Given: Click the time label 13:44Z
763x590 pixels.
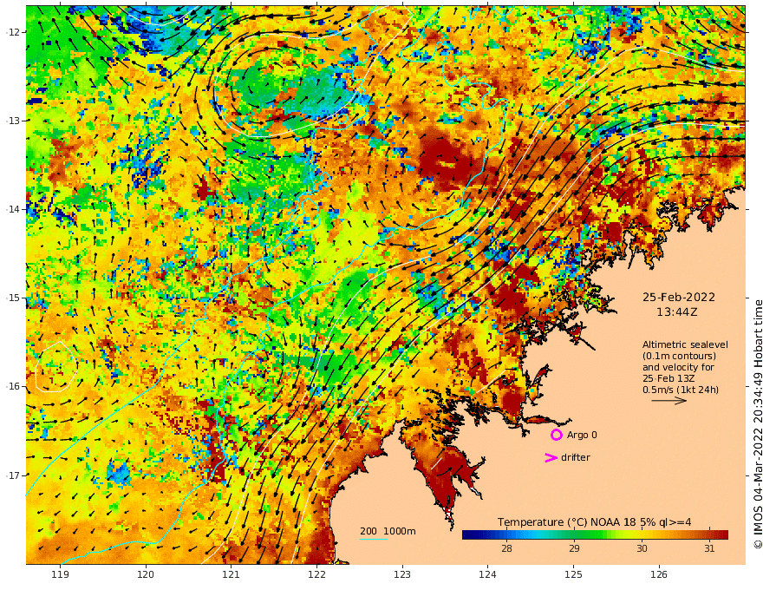Looking at the screenshot, I should pyautogui.click(x=677, y=312).
